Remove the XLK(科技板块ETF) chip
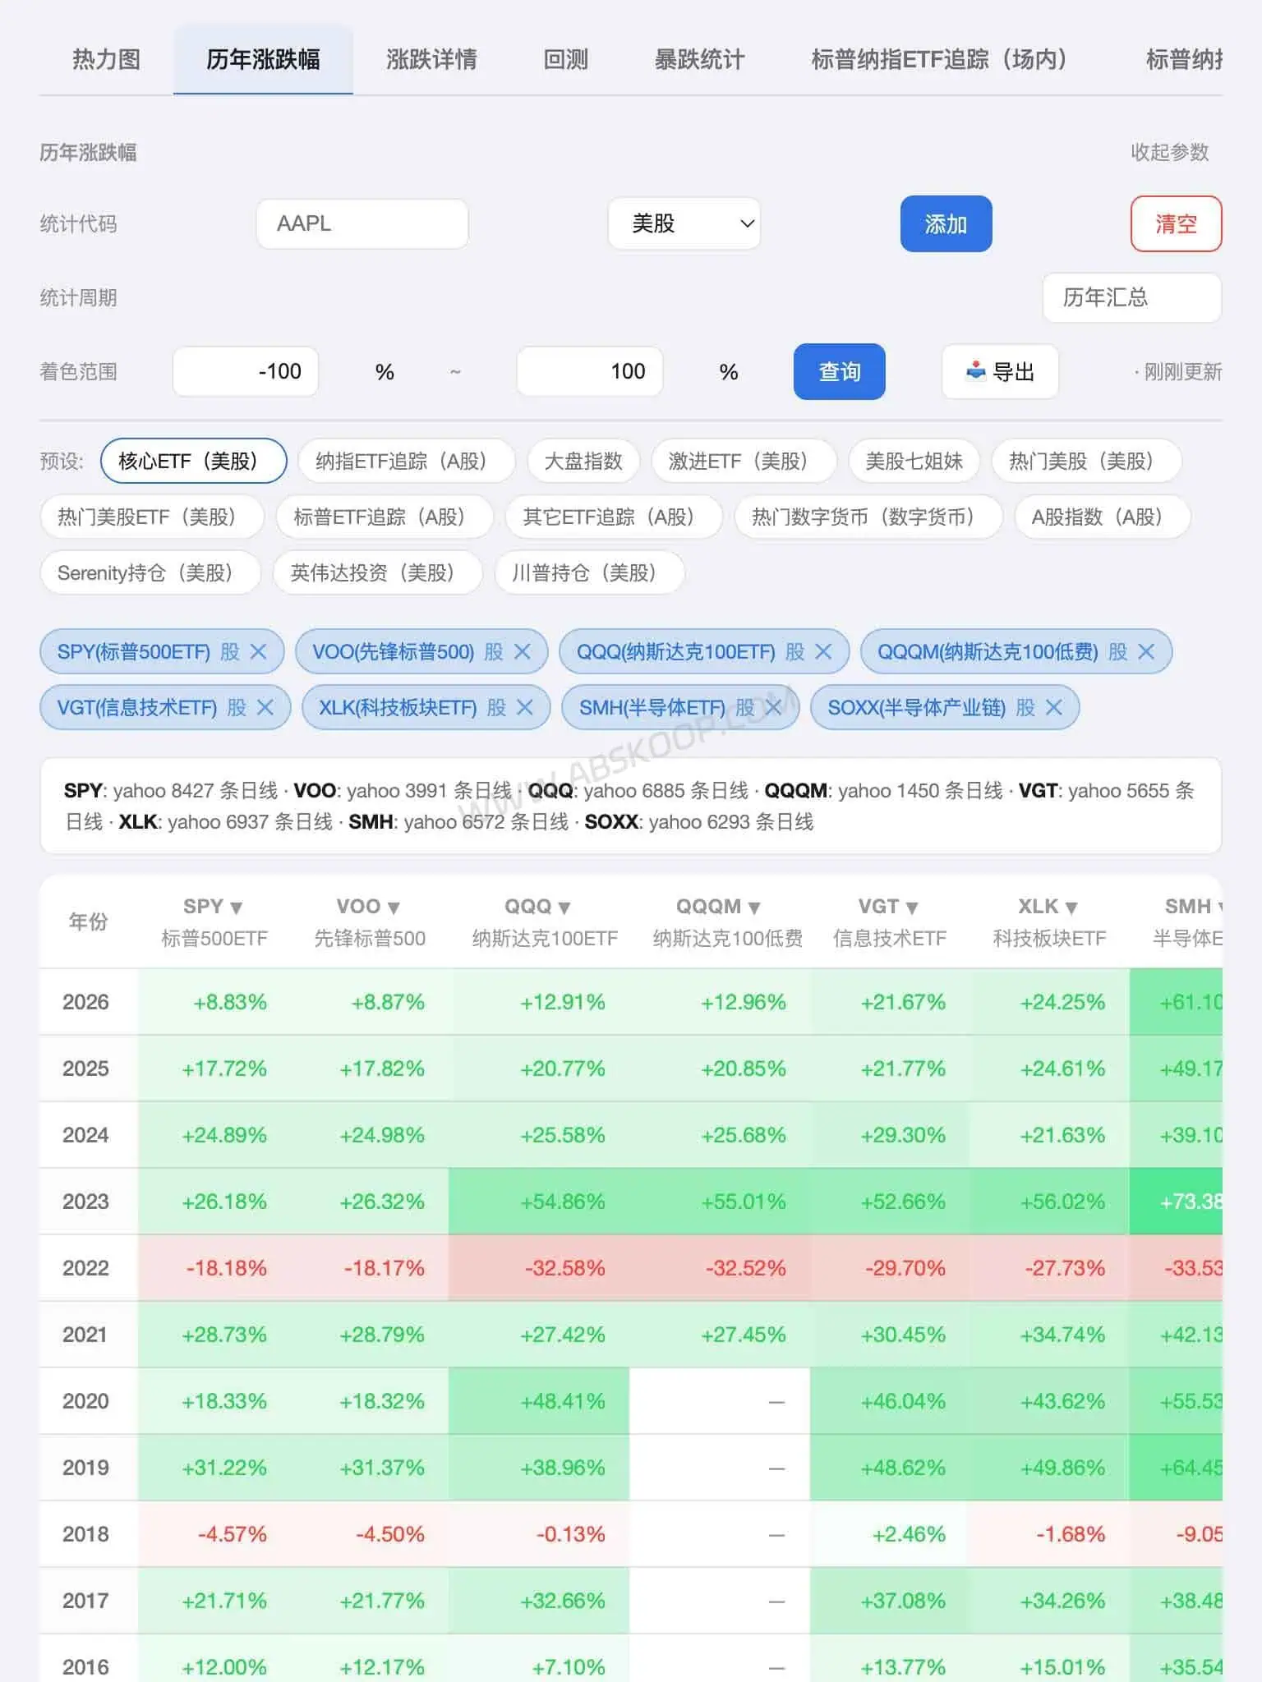1262x1682 pixels. (525, 708)
